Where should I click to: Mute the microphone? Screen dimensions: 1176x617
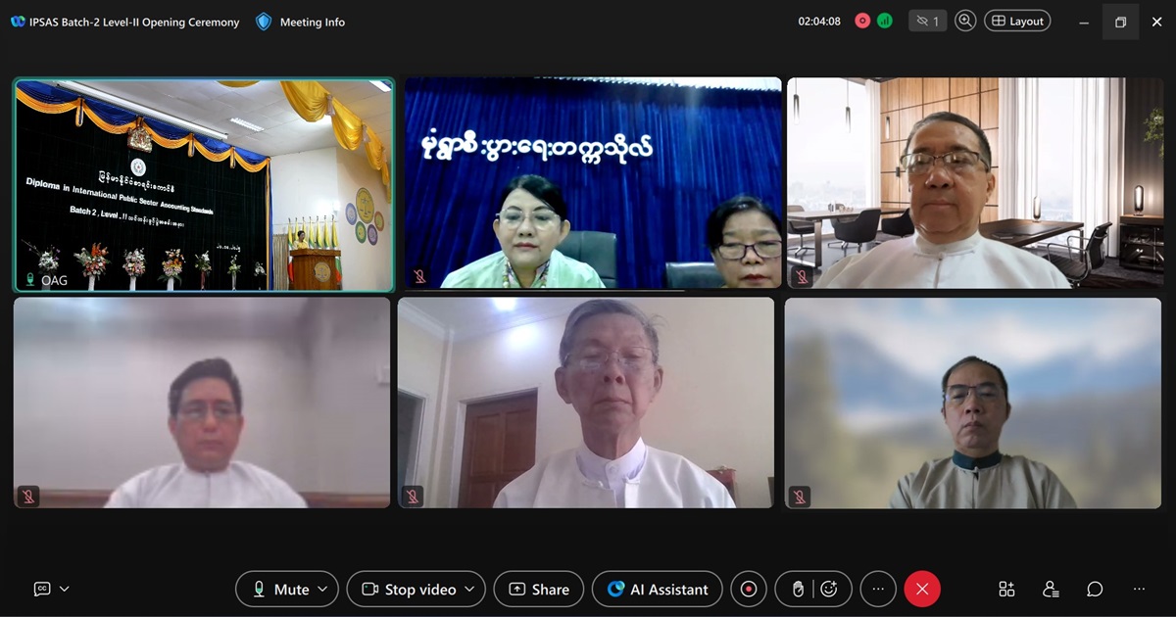280,589
